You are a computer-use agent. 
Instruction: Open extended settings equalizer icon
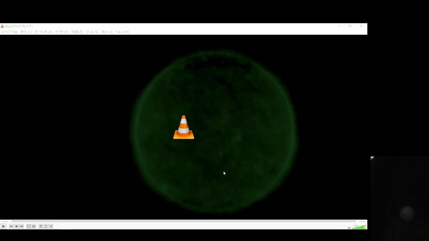point(34,227)
